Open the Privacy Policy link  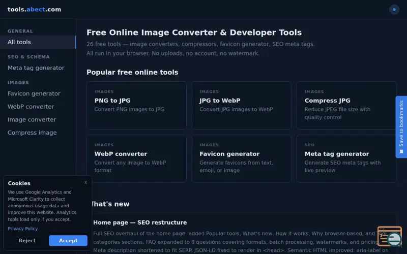[x=22, y=229]
